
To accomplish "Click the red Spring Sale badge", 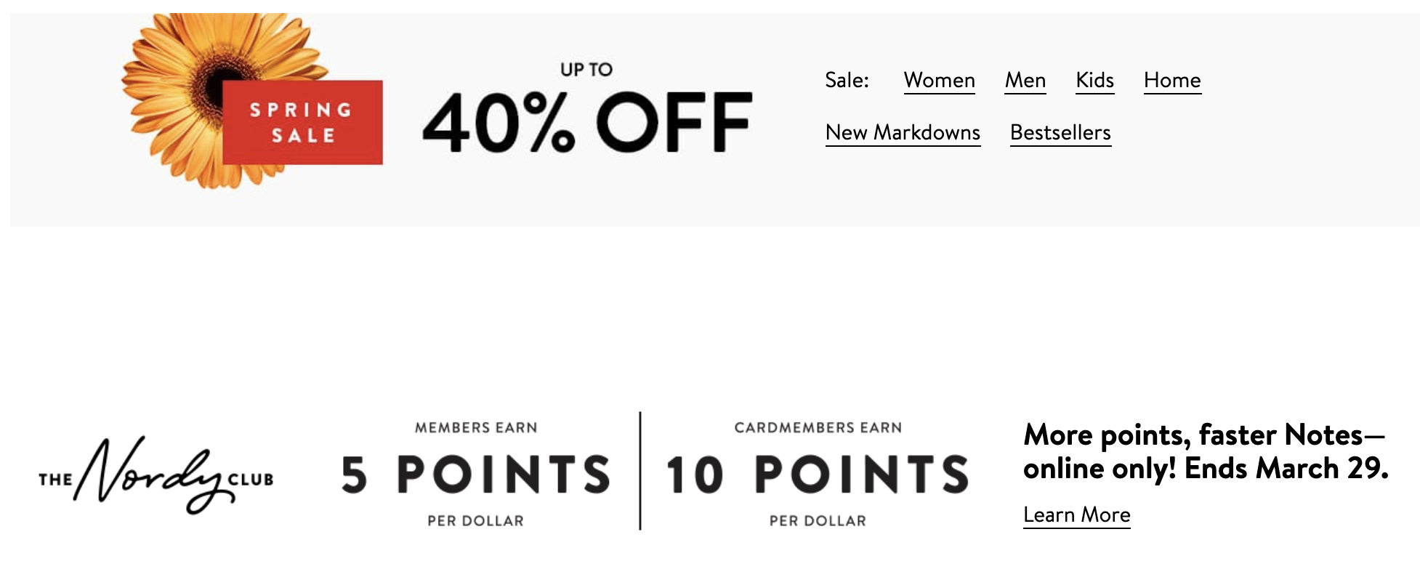I will pyautogui.click(x=302, y=122).
